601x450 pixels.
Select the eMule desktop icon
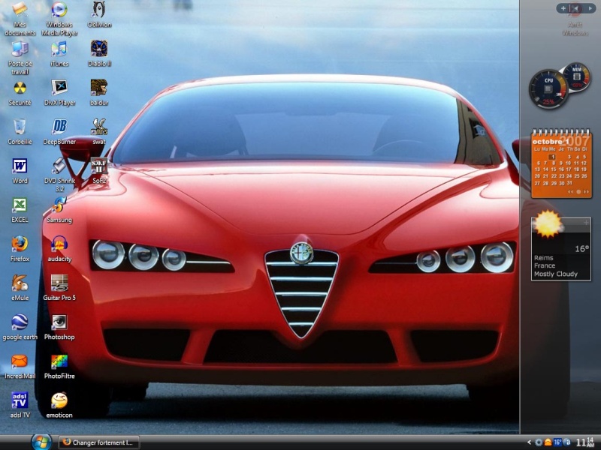point(20,289)
